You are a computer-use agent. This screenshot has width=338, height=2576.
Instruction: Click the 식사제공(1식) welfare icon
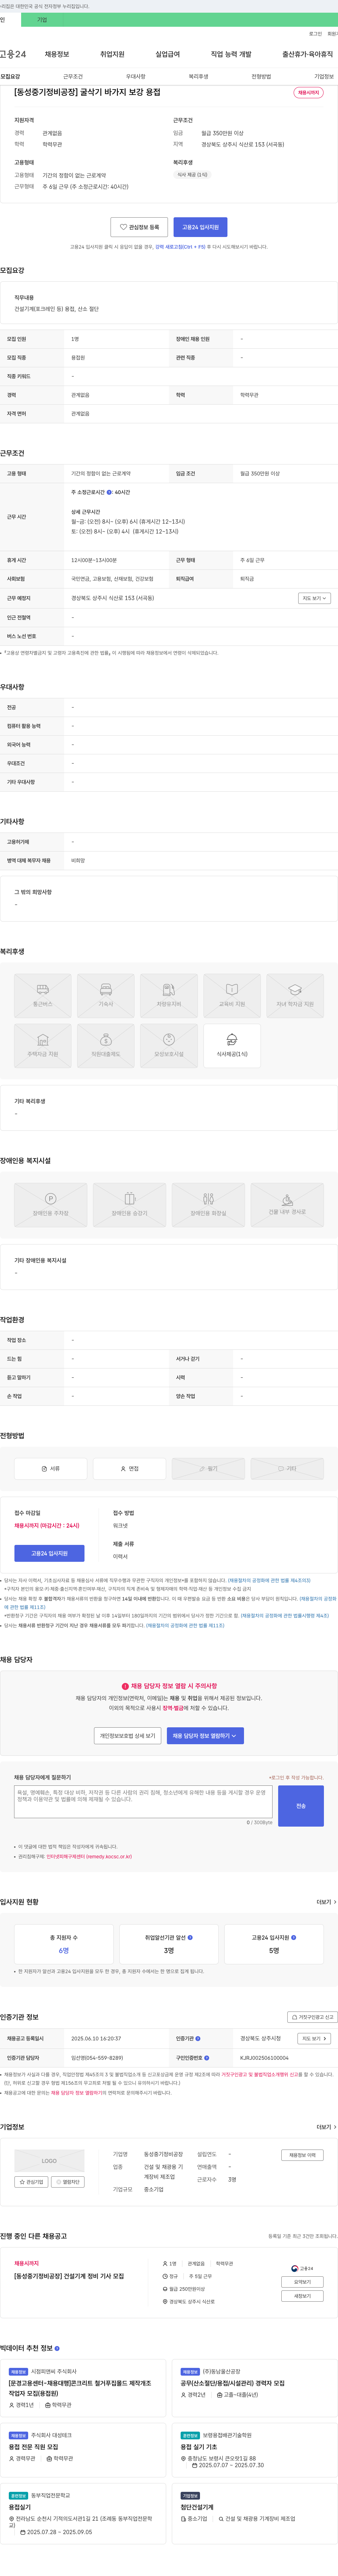[232, 1046]
